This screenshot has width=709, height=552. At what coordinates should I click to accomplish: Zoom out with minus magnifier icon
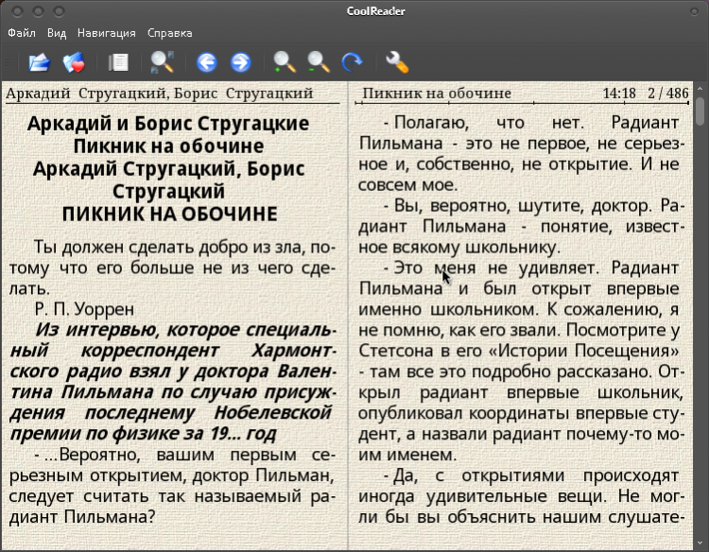click(x=319, y=62)
